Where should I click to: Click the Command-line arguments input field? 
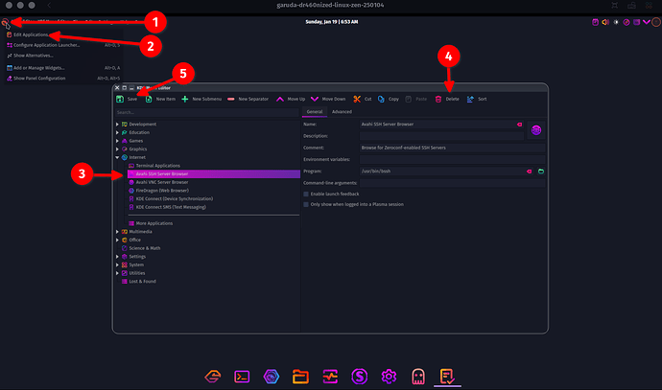click(x=452, y=183)
